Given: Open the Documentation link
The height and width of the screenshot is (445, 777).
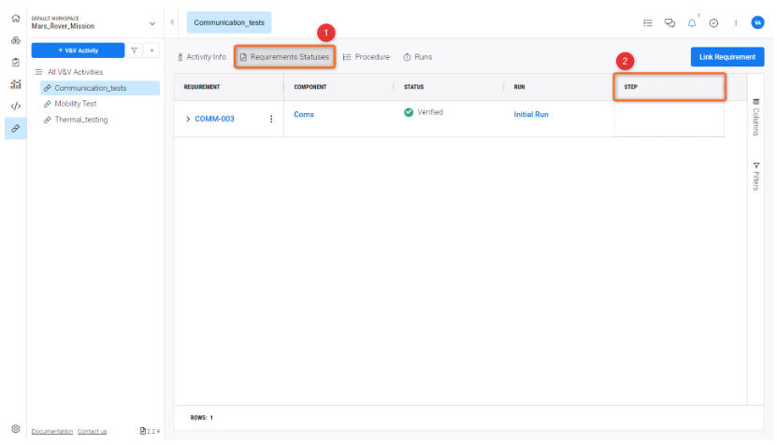Looking at the screenshot, I should pos(52,432).
